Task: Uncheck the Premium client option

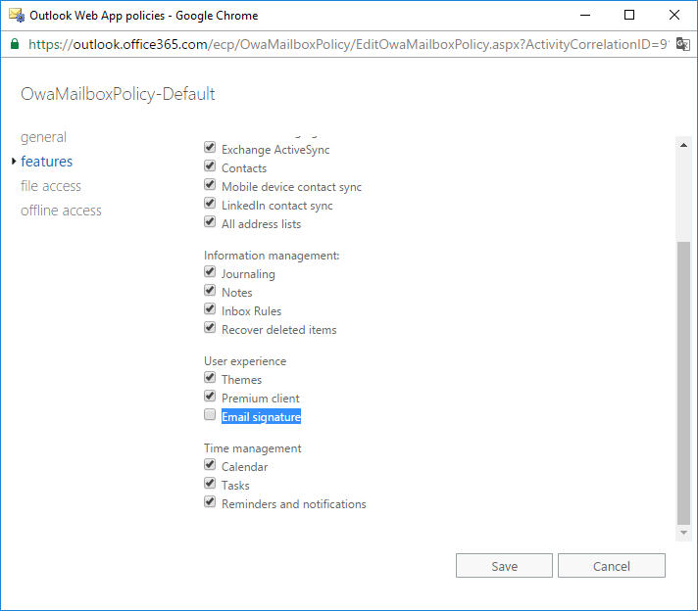Action: [210, 398]
